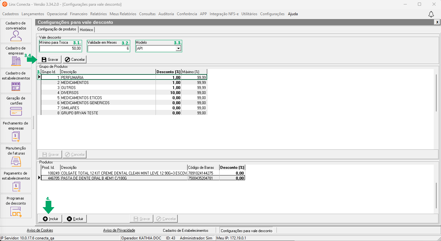Open the Aviso de Privacidade link

[x=119, y=230]
